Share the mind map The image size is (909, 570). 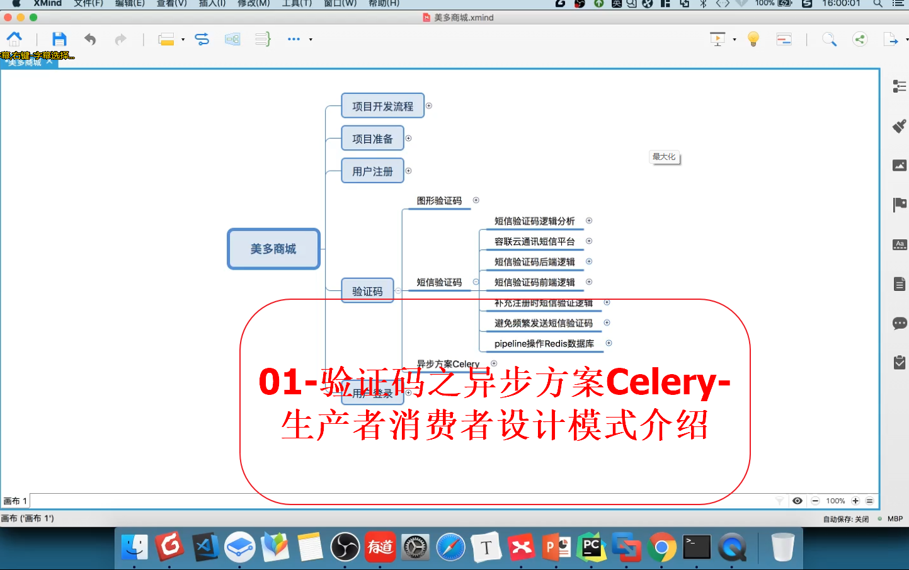coord(860,39)
